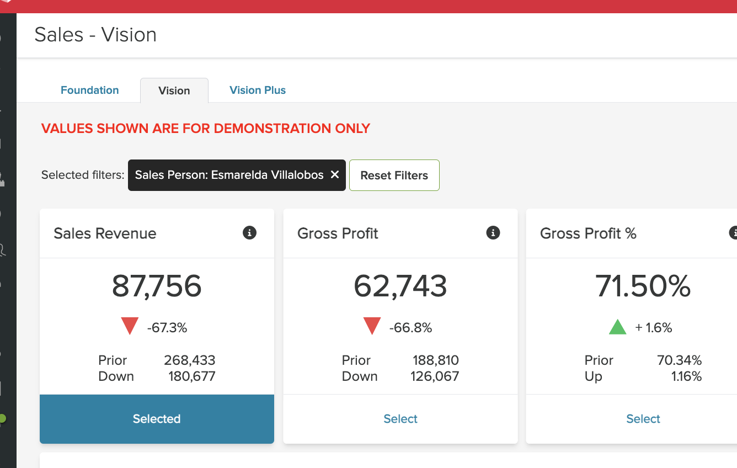Click the Sales Person filter chip
This screenshot has height=468, width=737.
(232, 175)
